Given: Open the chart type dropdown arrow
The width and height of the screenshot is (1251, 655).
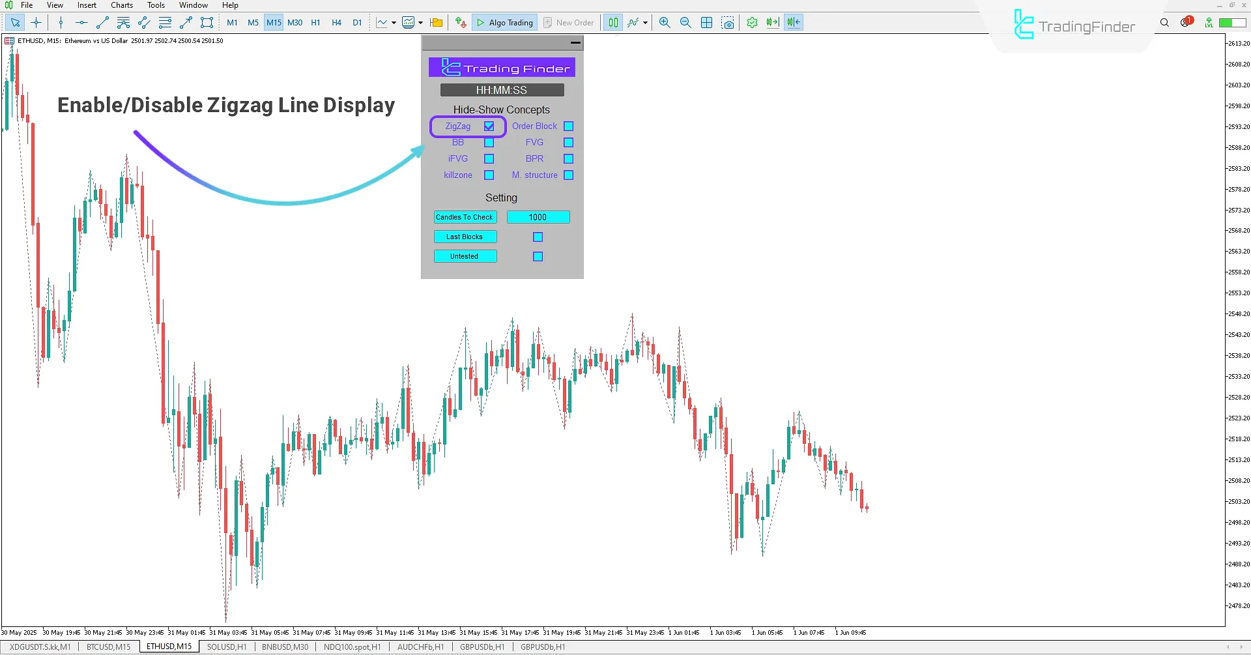Looking at the screenshot, I should pyautogui.click(x=394, y=23).
